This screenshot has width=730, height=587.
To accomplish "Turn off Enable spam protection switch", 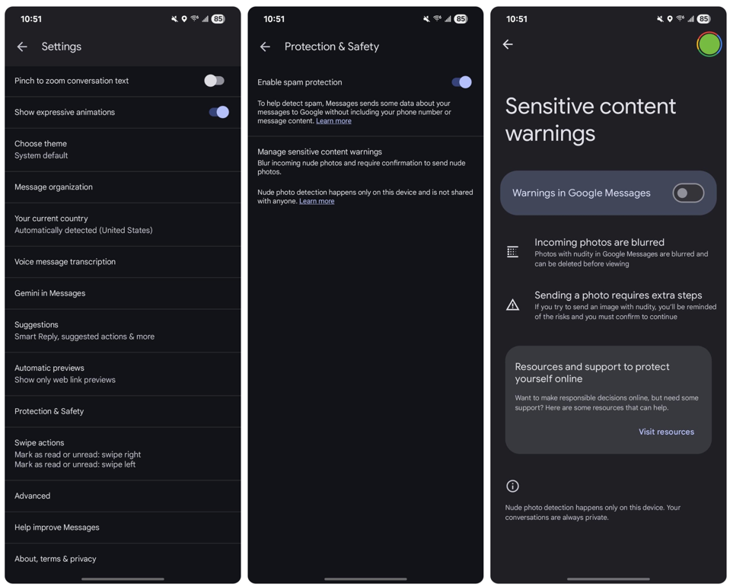I will click(461, 82).
